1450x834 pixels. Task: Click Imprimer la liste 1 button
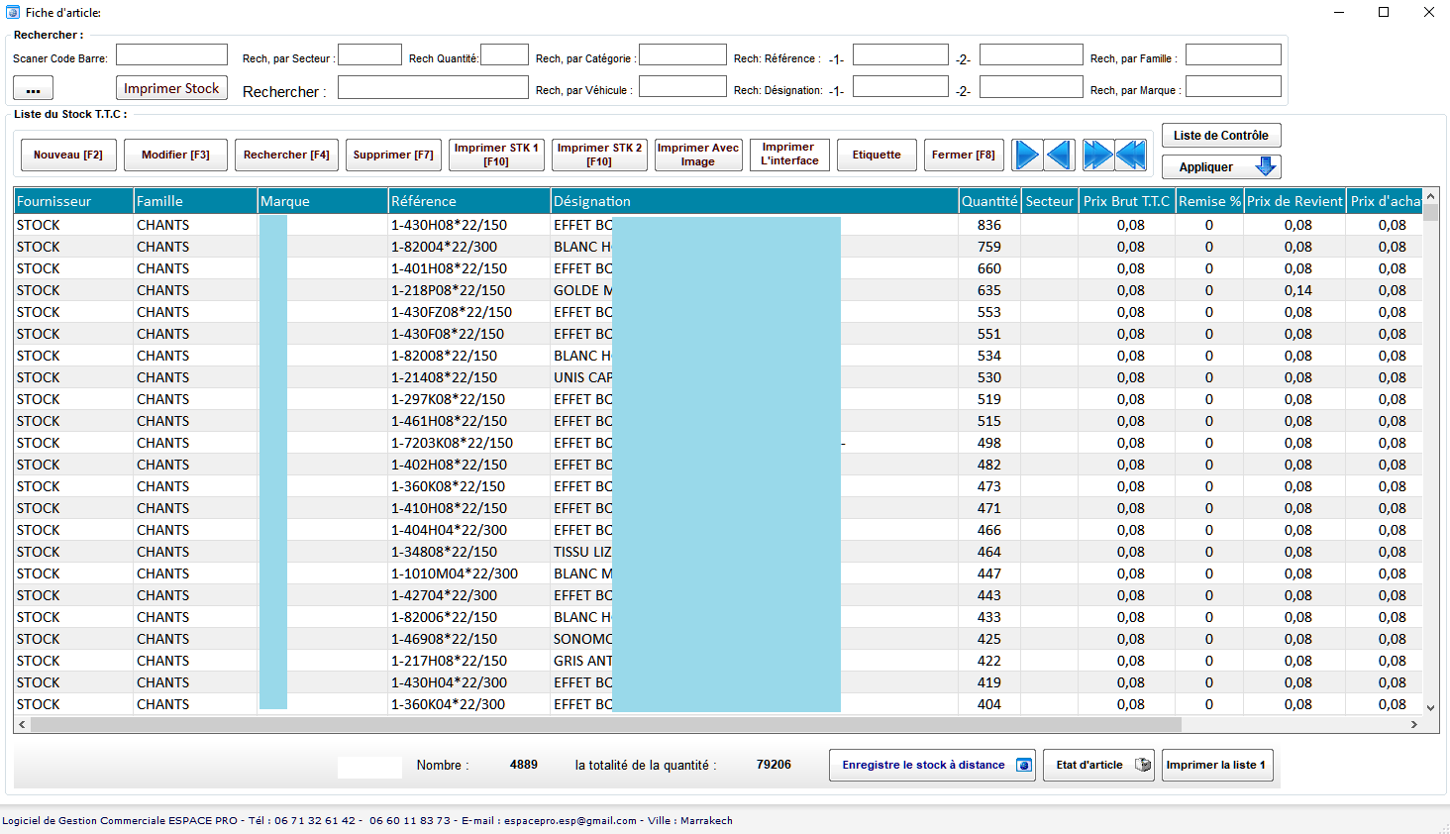click(x=1217, y=765)
